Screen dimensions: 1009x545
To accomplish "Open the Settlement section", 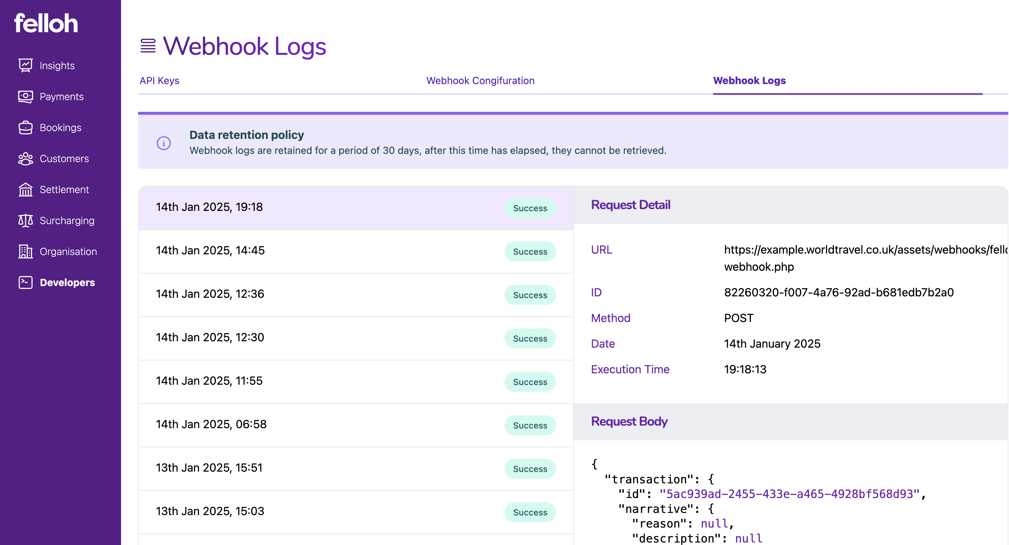I will click(64, 189).
